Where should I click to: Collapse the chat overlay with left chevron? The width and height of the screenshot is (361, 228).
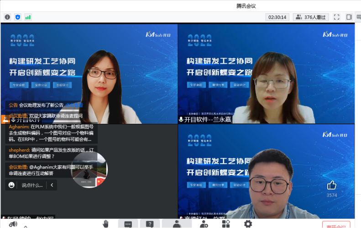pyautogui.click(x=52, y=185)
